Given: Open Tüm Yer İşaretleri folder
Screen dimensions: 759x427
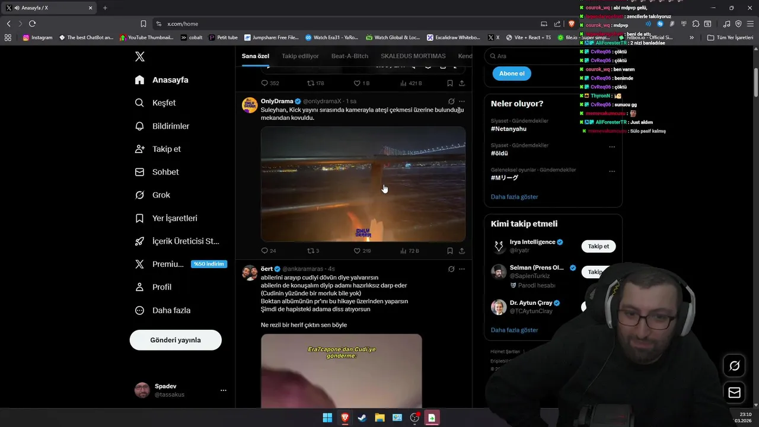Looking at the screenshot, I should pos(730,37).
